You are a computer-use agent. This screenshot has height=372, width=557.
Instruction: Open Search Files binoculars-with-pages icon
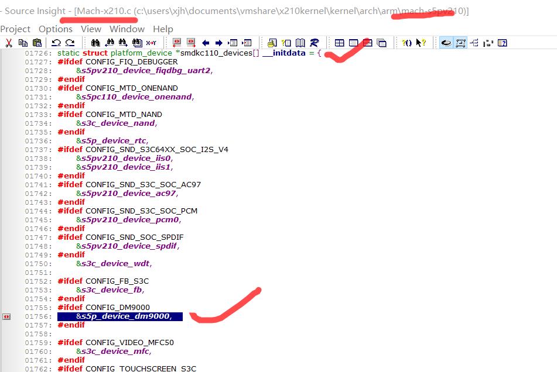pyautogui.click(x=137, y=43)
